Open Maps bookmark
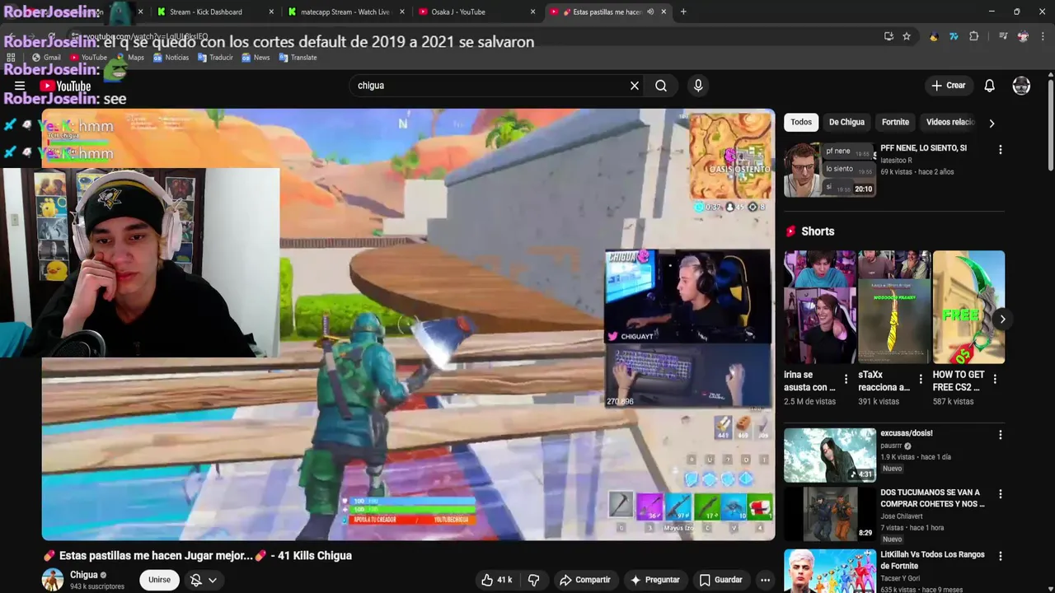 point(129,58)
